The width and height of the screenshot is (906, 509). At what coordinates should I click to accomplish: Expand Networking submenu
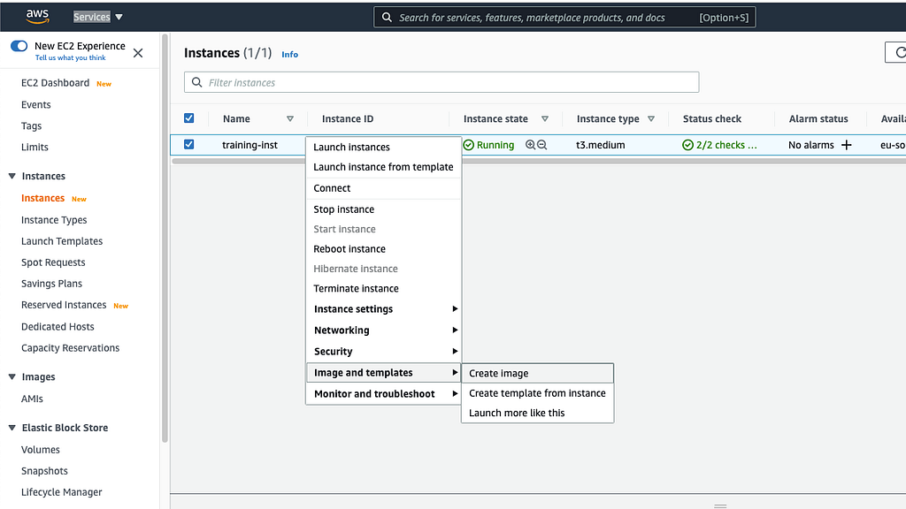[x=383, y=330]
